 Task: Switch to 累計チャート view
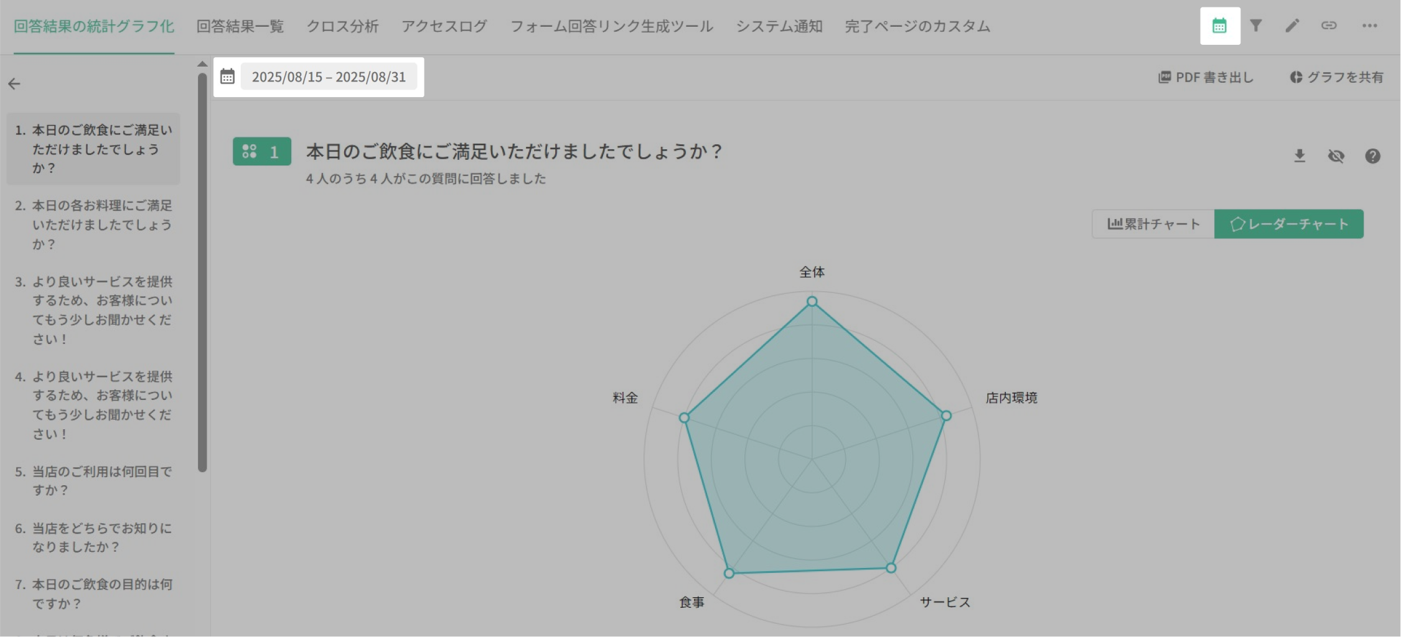(x=1153, y=224)
